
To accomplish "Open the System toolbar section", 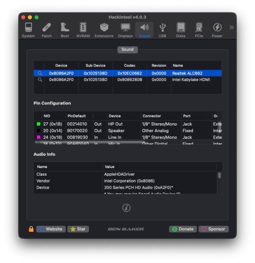I will (28, 30).
